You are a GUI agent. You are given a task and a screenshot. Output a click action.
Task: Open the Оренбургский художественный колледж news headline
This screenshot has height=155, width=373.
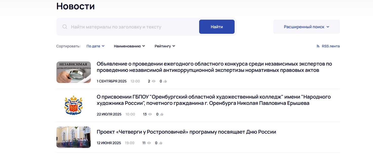click(214, 100)
